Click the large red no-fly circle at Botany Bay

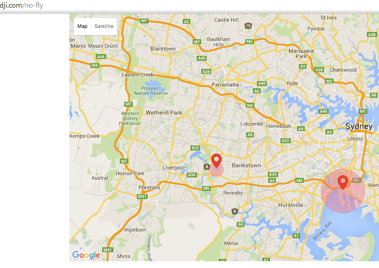point(343,191)
